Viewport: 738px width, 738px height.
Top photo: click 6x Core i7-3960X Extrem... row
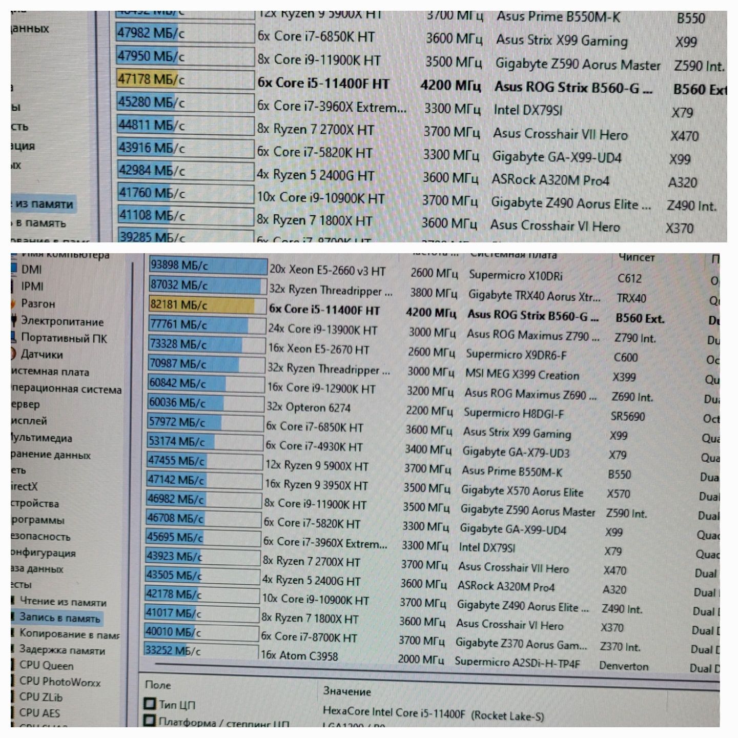[332, 107]
